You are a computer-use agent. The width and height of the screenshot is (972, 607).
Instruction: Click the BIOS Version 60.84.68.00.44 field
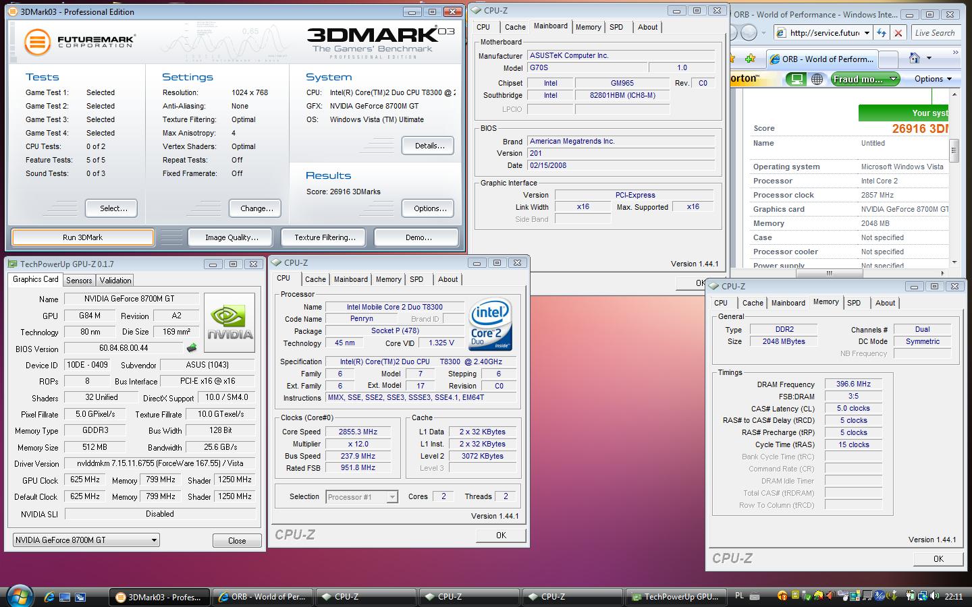124,348
